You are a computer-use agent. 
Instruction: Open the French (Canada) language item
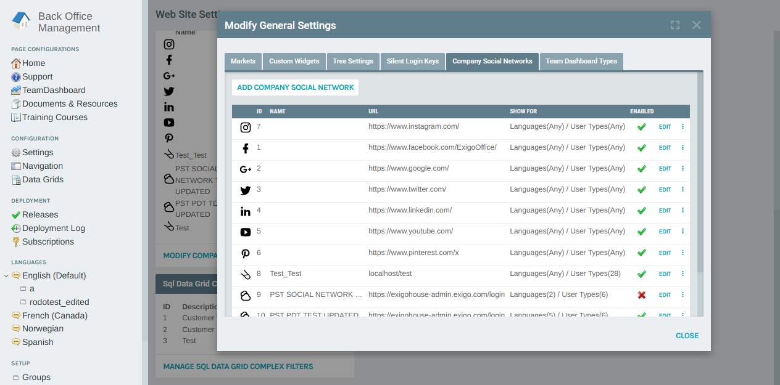pos(55,315)
